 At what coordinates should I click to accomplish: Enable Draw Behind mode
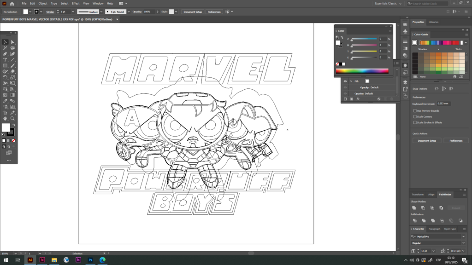9,147
